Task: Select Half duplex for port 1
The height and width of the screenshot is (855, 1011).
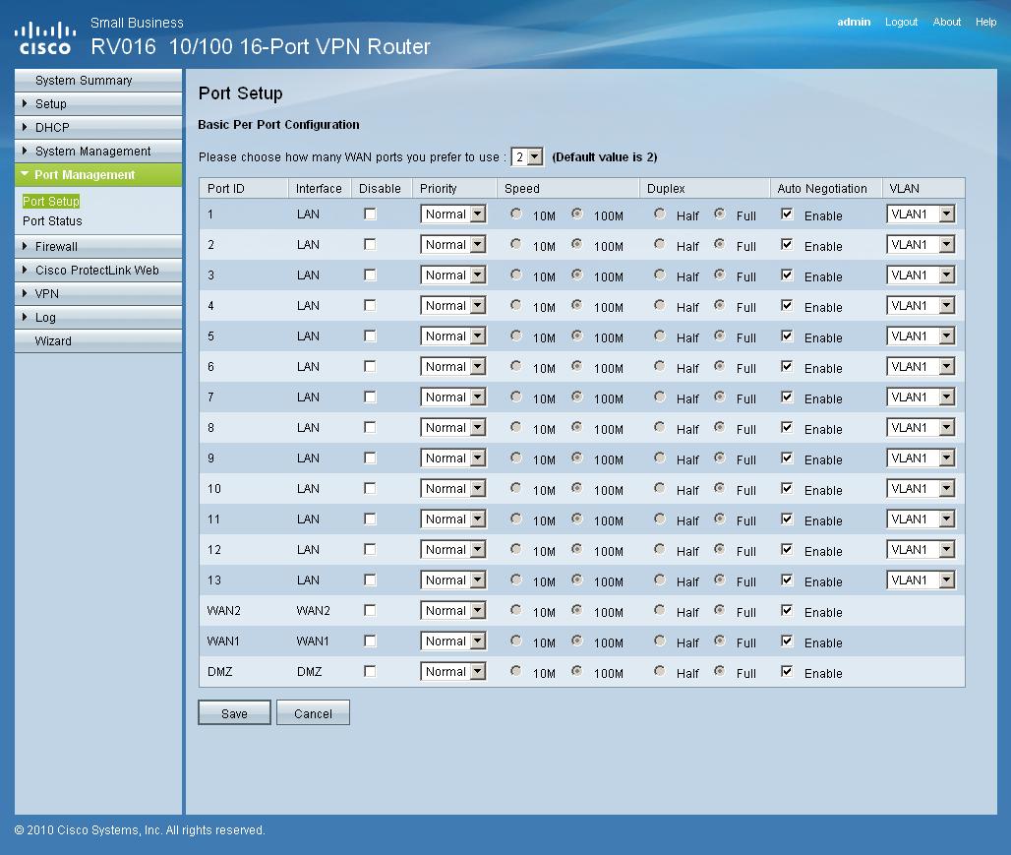Action: click(x=660, y=214)
